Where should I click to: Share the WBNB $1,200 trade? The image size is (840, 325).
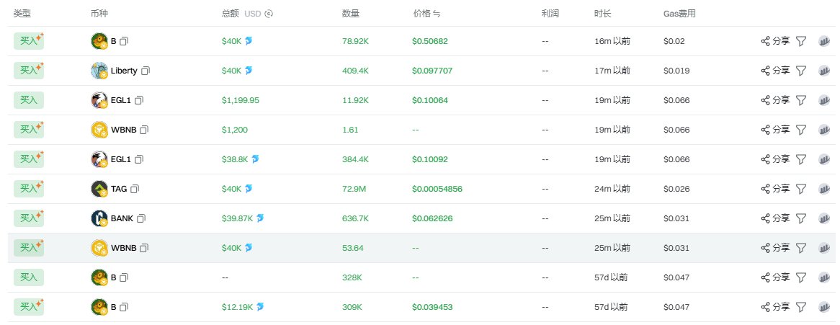[775, 130]
